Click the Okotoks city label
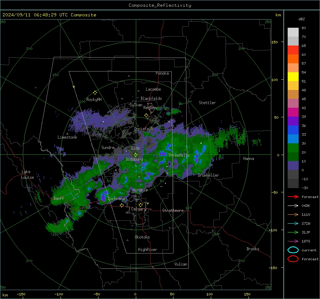This screenshot has height=299, width=320. pyautogui.click(x=142, y=237)
